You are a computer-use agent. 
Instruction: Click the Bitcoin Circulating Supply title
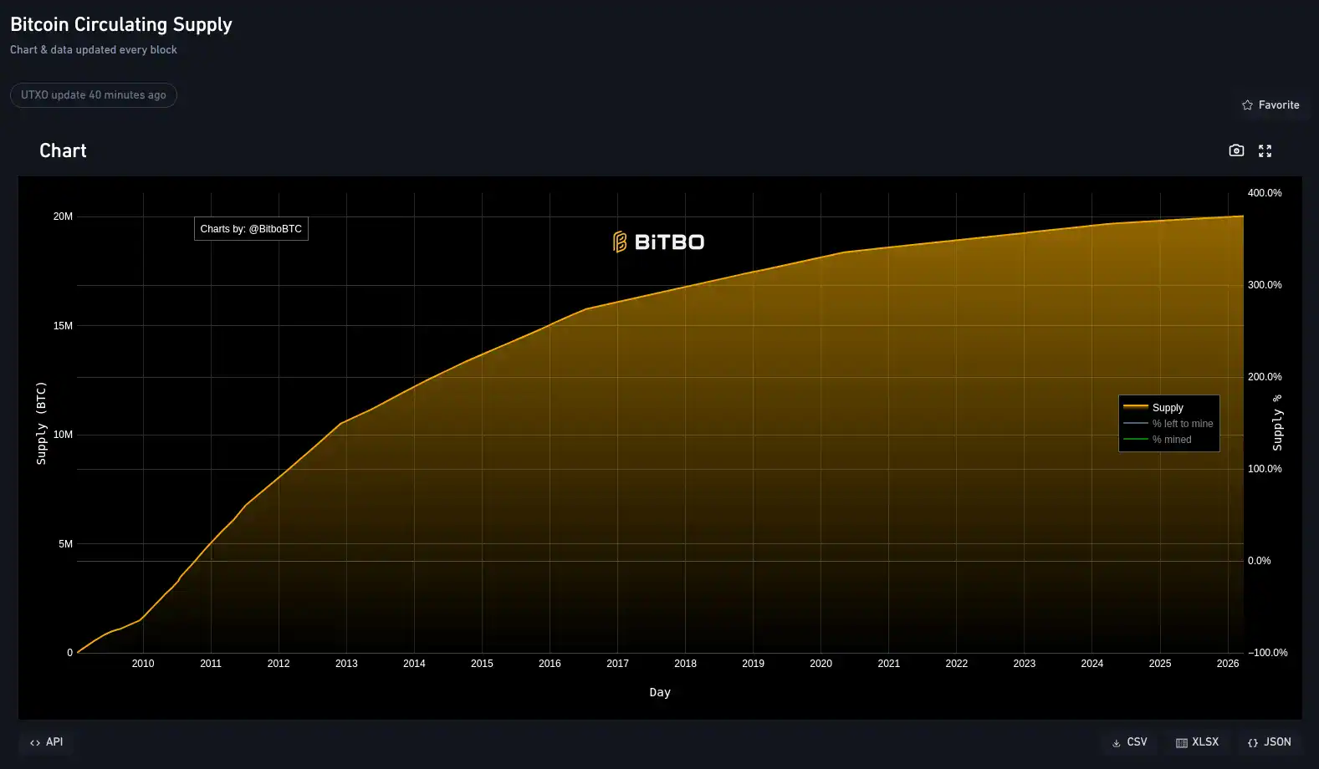click(121, 24)
